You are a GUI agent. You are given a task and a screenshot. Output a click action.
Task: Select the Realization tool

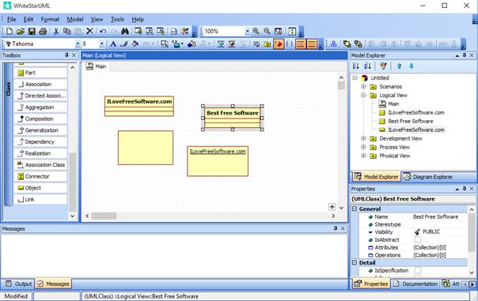pyautogui.click(x=40, y=153)
